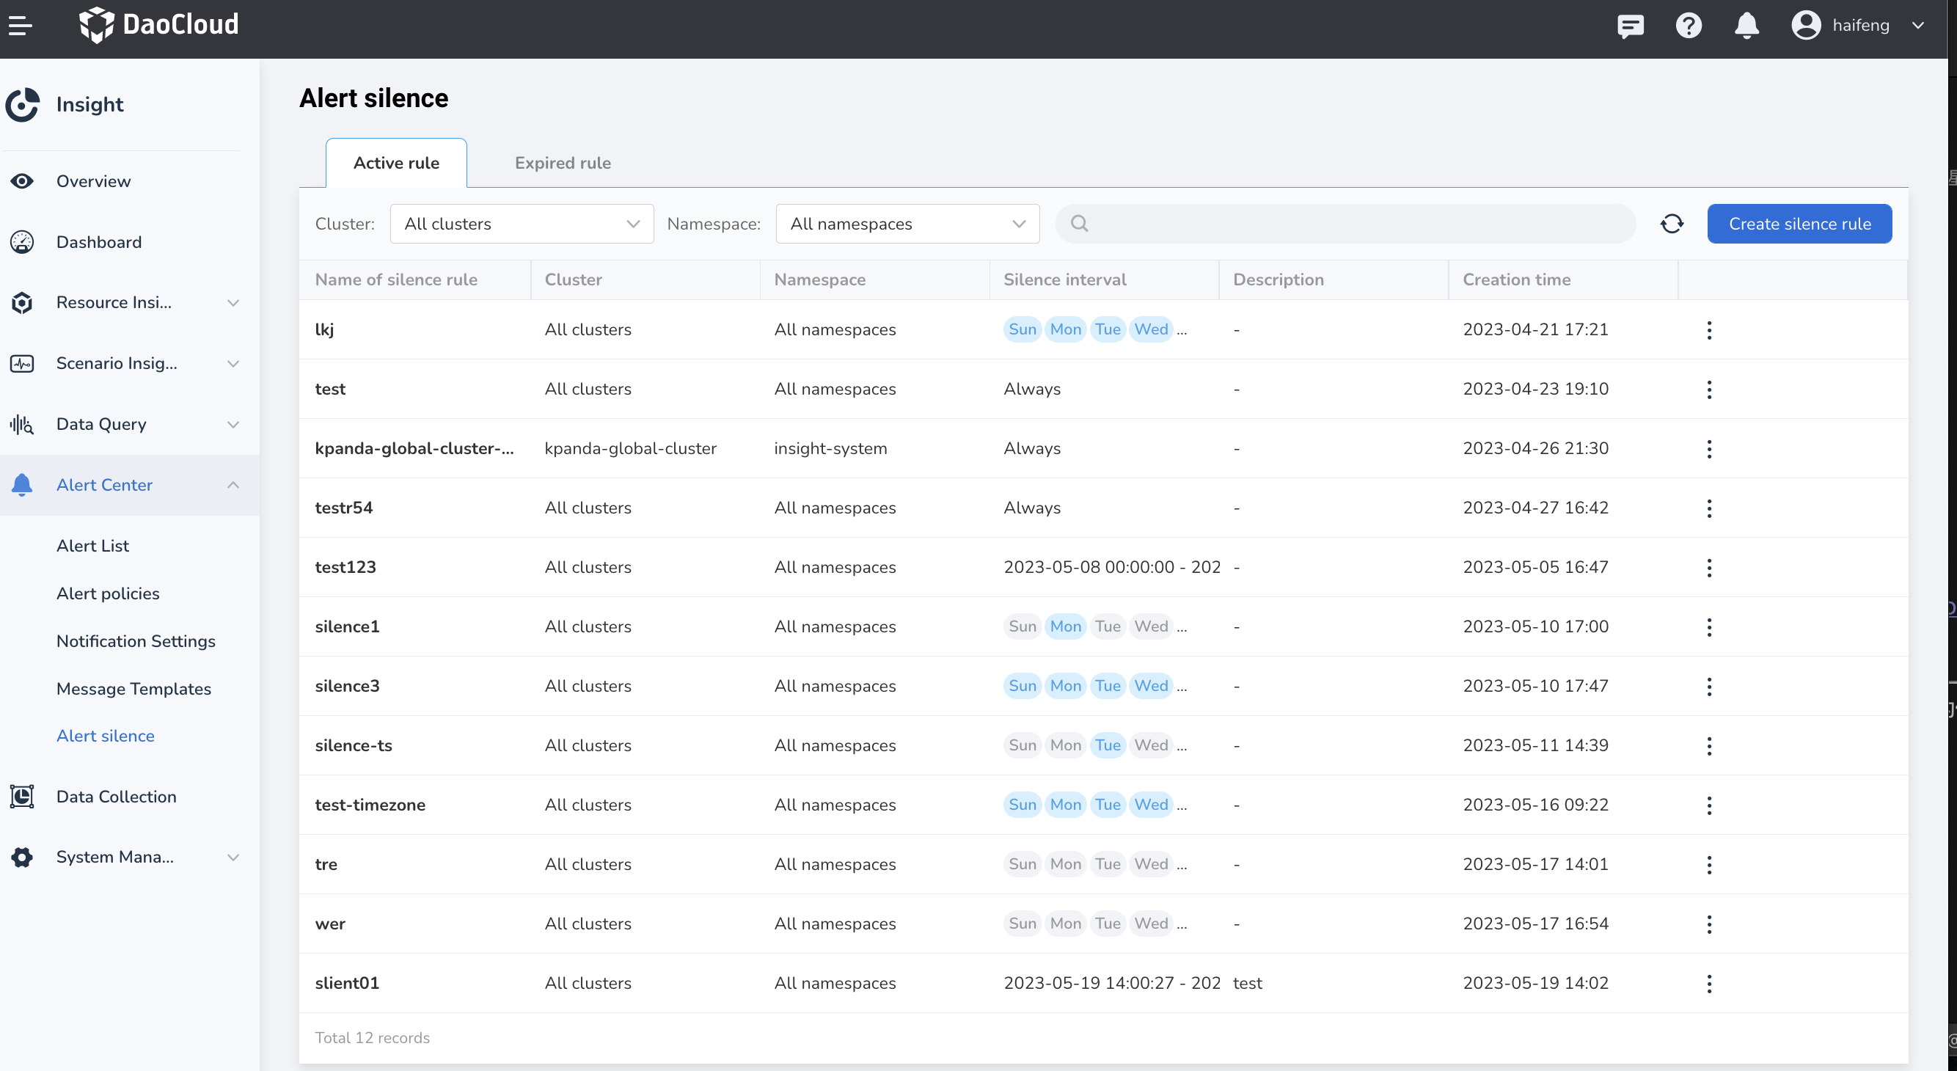Open actions menu for testr54 rule
The height and width of the screenshot is (1071, 1957).
click(1708, 508)
